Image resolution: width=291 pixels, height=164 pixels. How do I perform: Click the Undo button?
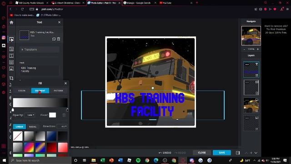click(165, 153)
